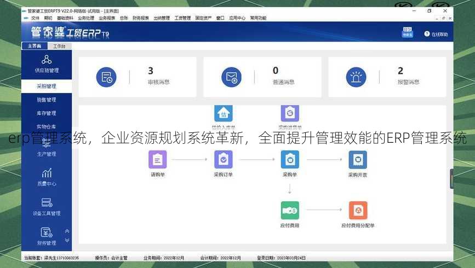Click the small app icon left of 文件 menu
This screenshot has height=268, width=475.
26,18
